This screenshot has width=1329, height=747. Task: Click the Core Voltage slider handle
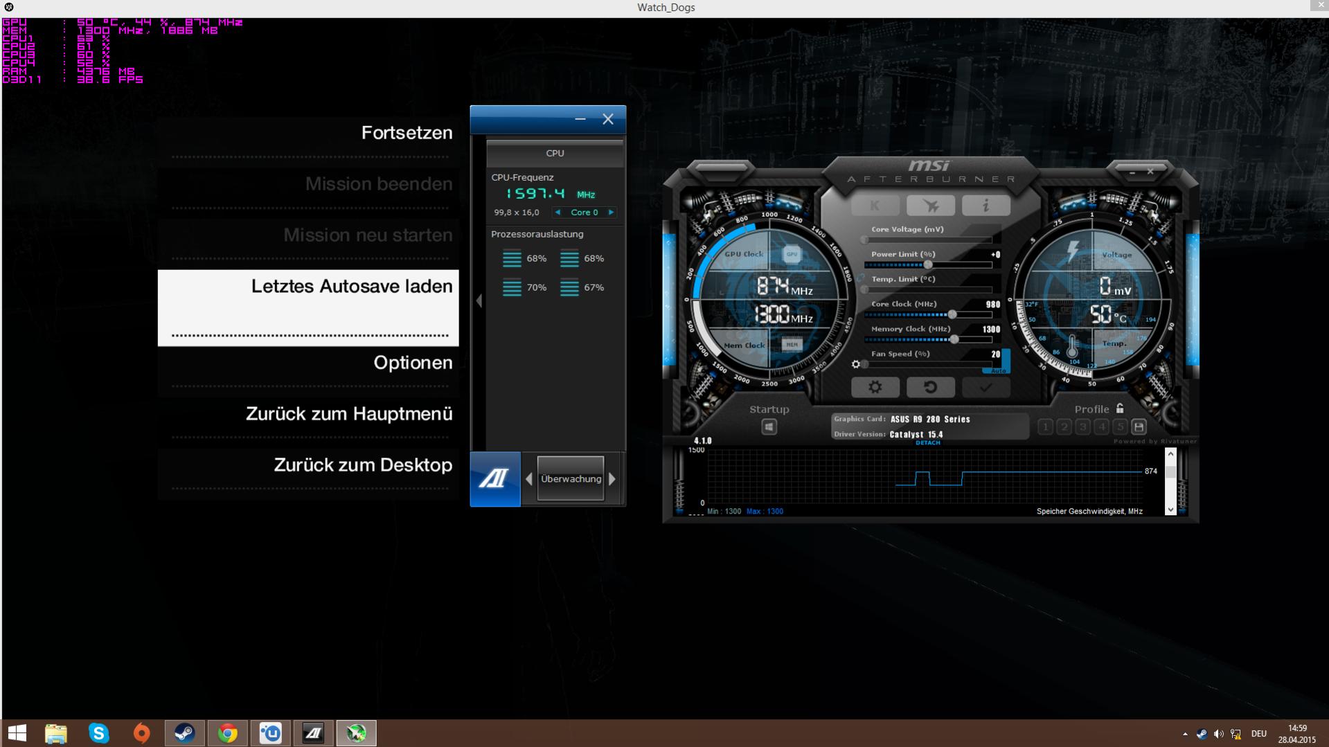click(864, 240)
